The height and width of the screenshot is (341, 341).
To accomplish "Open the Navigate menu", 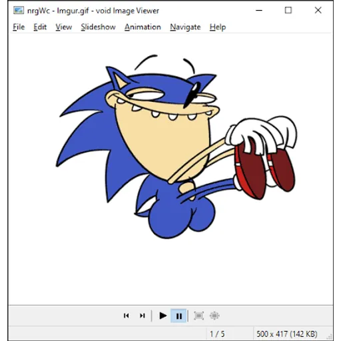I will point(185,27).
